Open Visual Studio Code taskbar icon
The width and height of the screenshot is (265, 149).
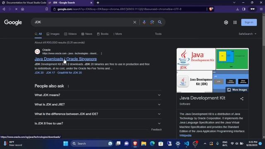point(186,144)
